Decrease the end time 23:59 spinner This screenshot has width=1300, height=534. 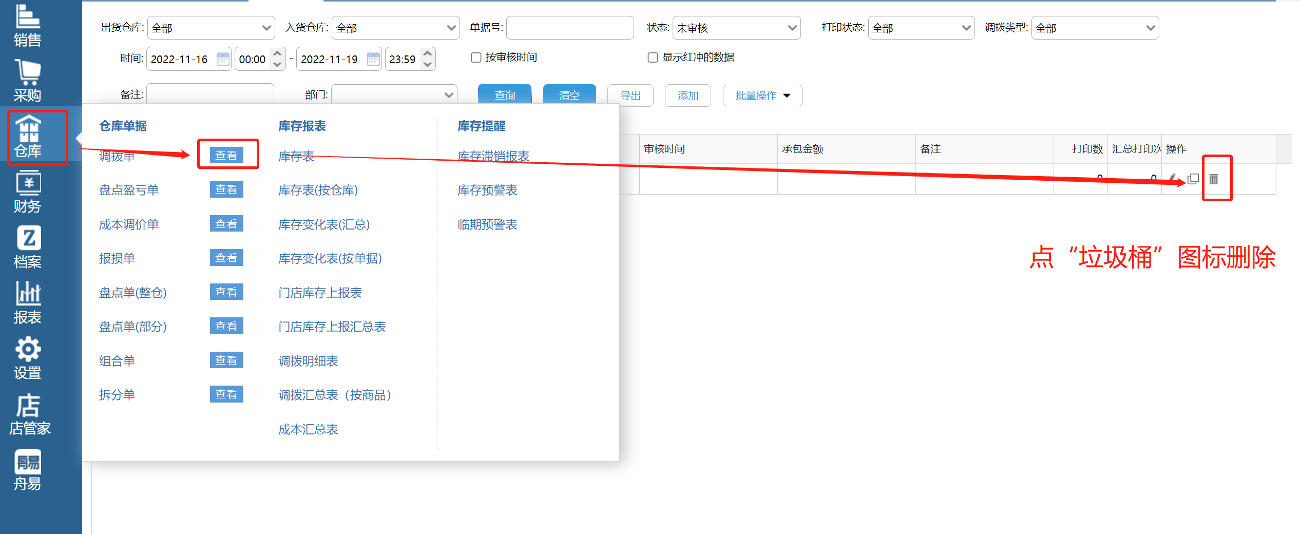tap(428, 65)
